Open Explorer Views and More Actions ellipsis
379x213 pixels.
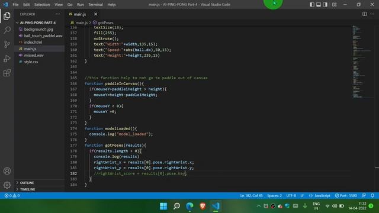coord(57,14)
